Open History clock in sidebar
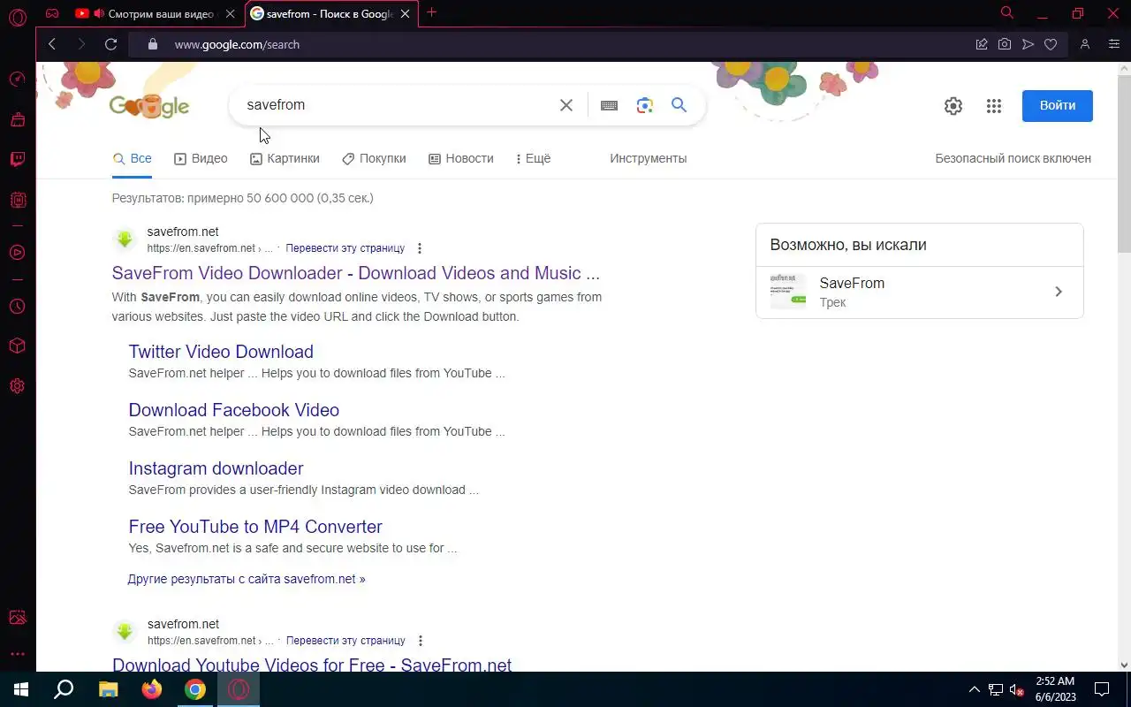1131x707 pixels. point(18,307)
